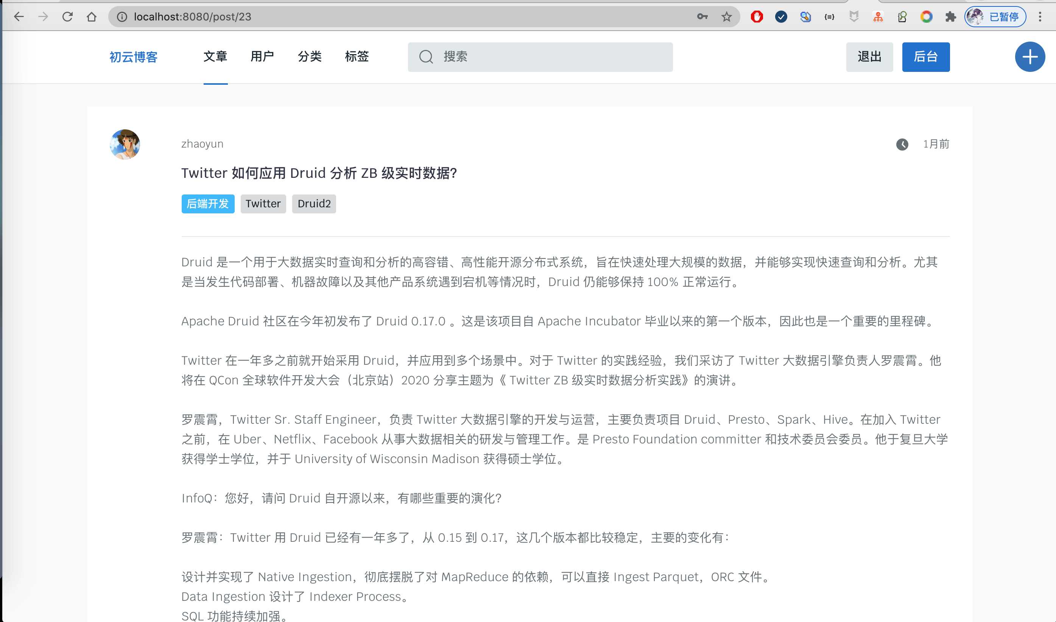Switch to the 用户 nav tab
The height and width of the screenshot is (622, 1056).
[262, 57]
